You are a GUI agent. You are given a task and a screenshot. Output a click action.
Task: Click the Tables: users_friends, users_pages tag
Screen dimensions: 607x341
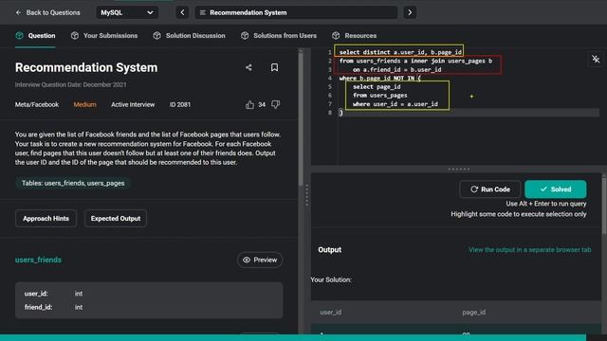tap(73, 183)
